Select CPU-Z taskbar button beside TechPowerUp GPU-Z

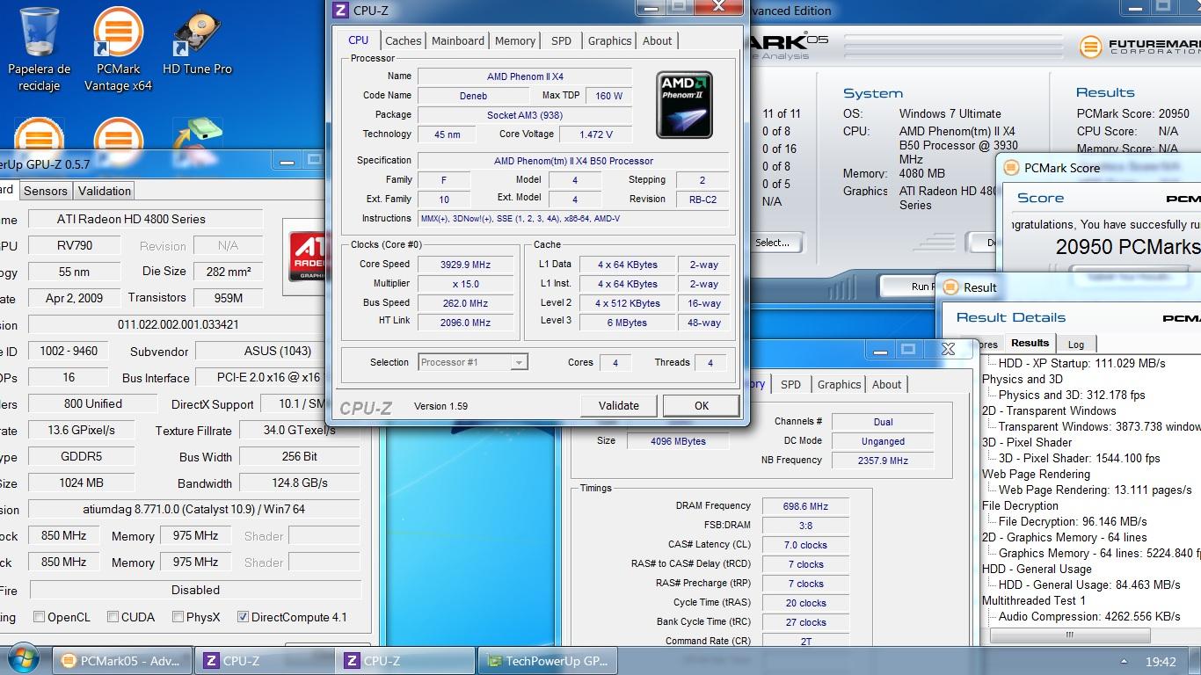(x=405, y=661)
